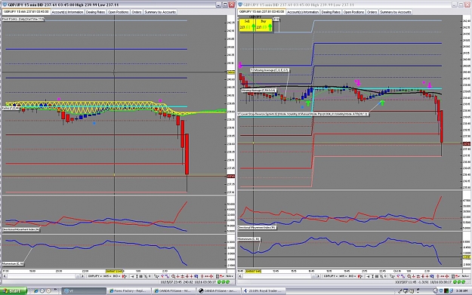Click Pivot Points label at top-left of left chart

23,20
